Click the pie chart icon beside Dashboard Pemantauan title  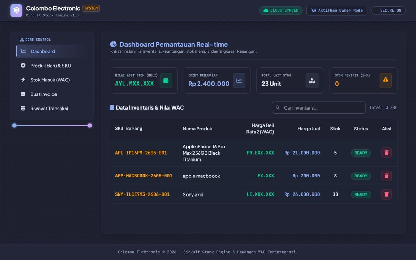[x=113, y=44]
